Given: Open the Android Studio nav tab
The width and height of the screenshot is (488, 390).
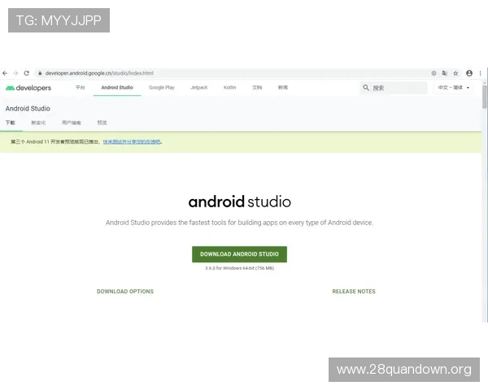Looking at the screenshot, I should coord(117,88).
